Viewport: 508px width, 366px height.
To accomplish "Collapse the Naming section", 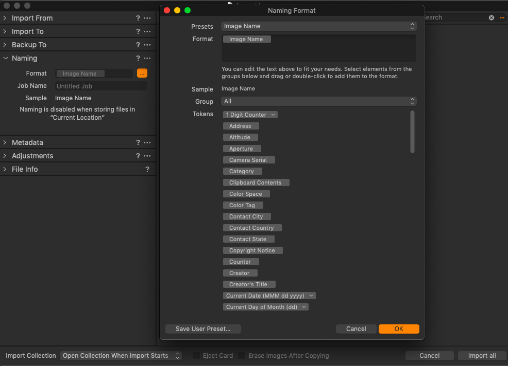I will coord(5,58).
